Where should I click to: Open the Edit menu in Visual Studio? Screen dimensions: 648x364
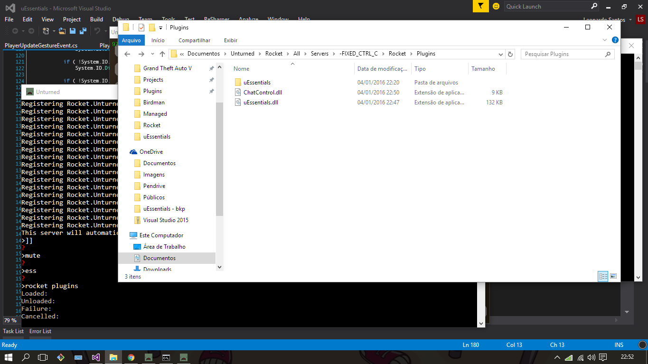click(28, 19)
